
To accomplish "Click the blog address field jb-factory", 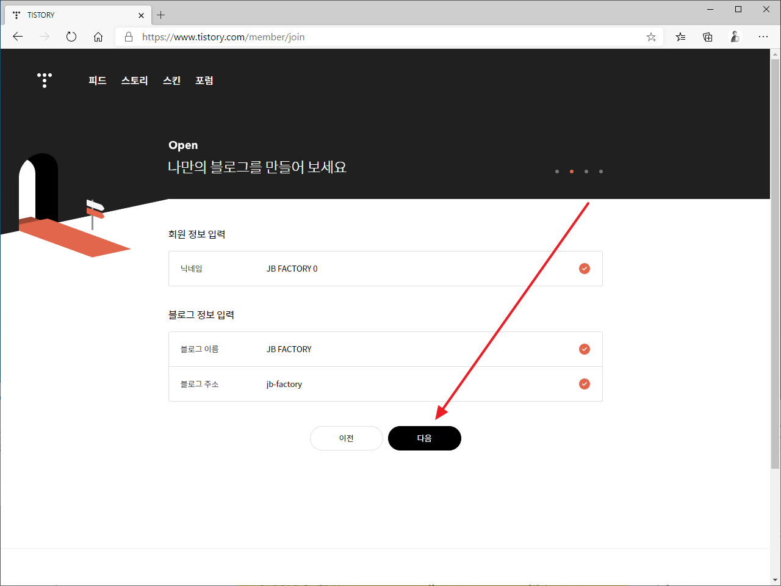I will click(x=386, y=384).
